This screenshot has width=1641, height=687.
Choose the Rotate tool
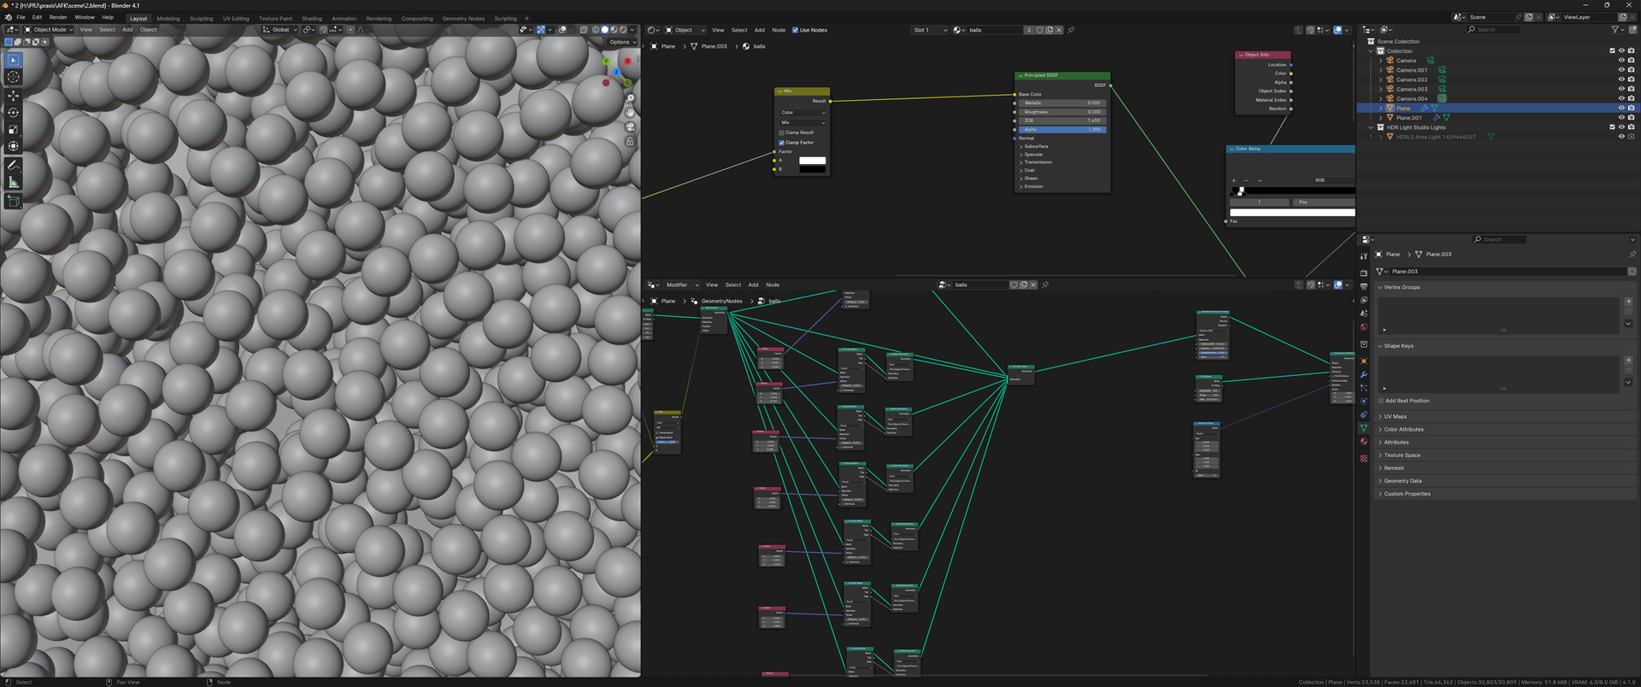13,112
